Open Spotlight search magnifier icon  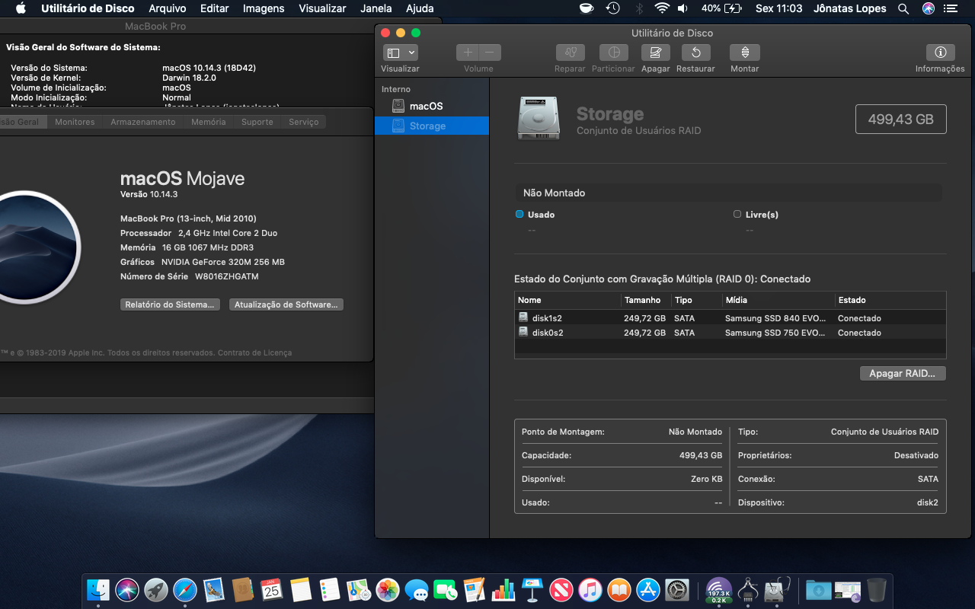click(x=903, y=8)
